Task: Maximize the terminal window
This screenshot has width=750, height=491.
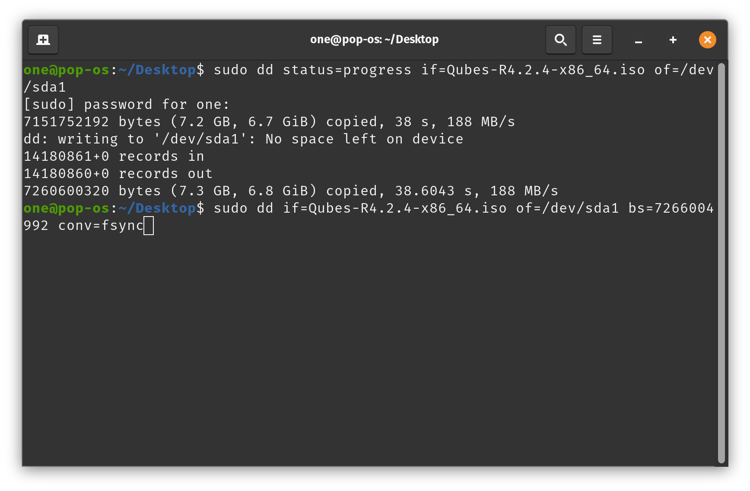Action: click(x=673, y=40)
